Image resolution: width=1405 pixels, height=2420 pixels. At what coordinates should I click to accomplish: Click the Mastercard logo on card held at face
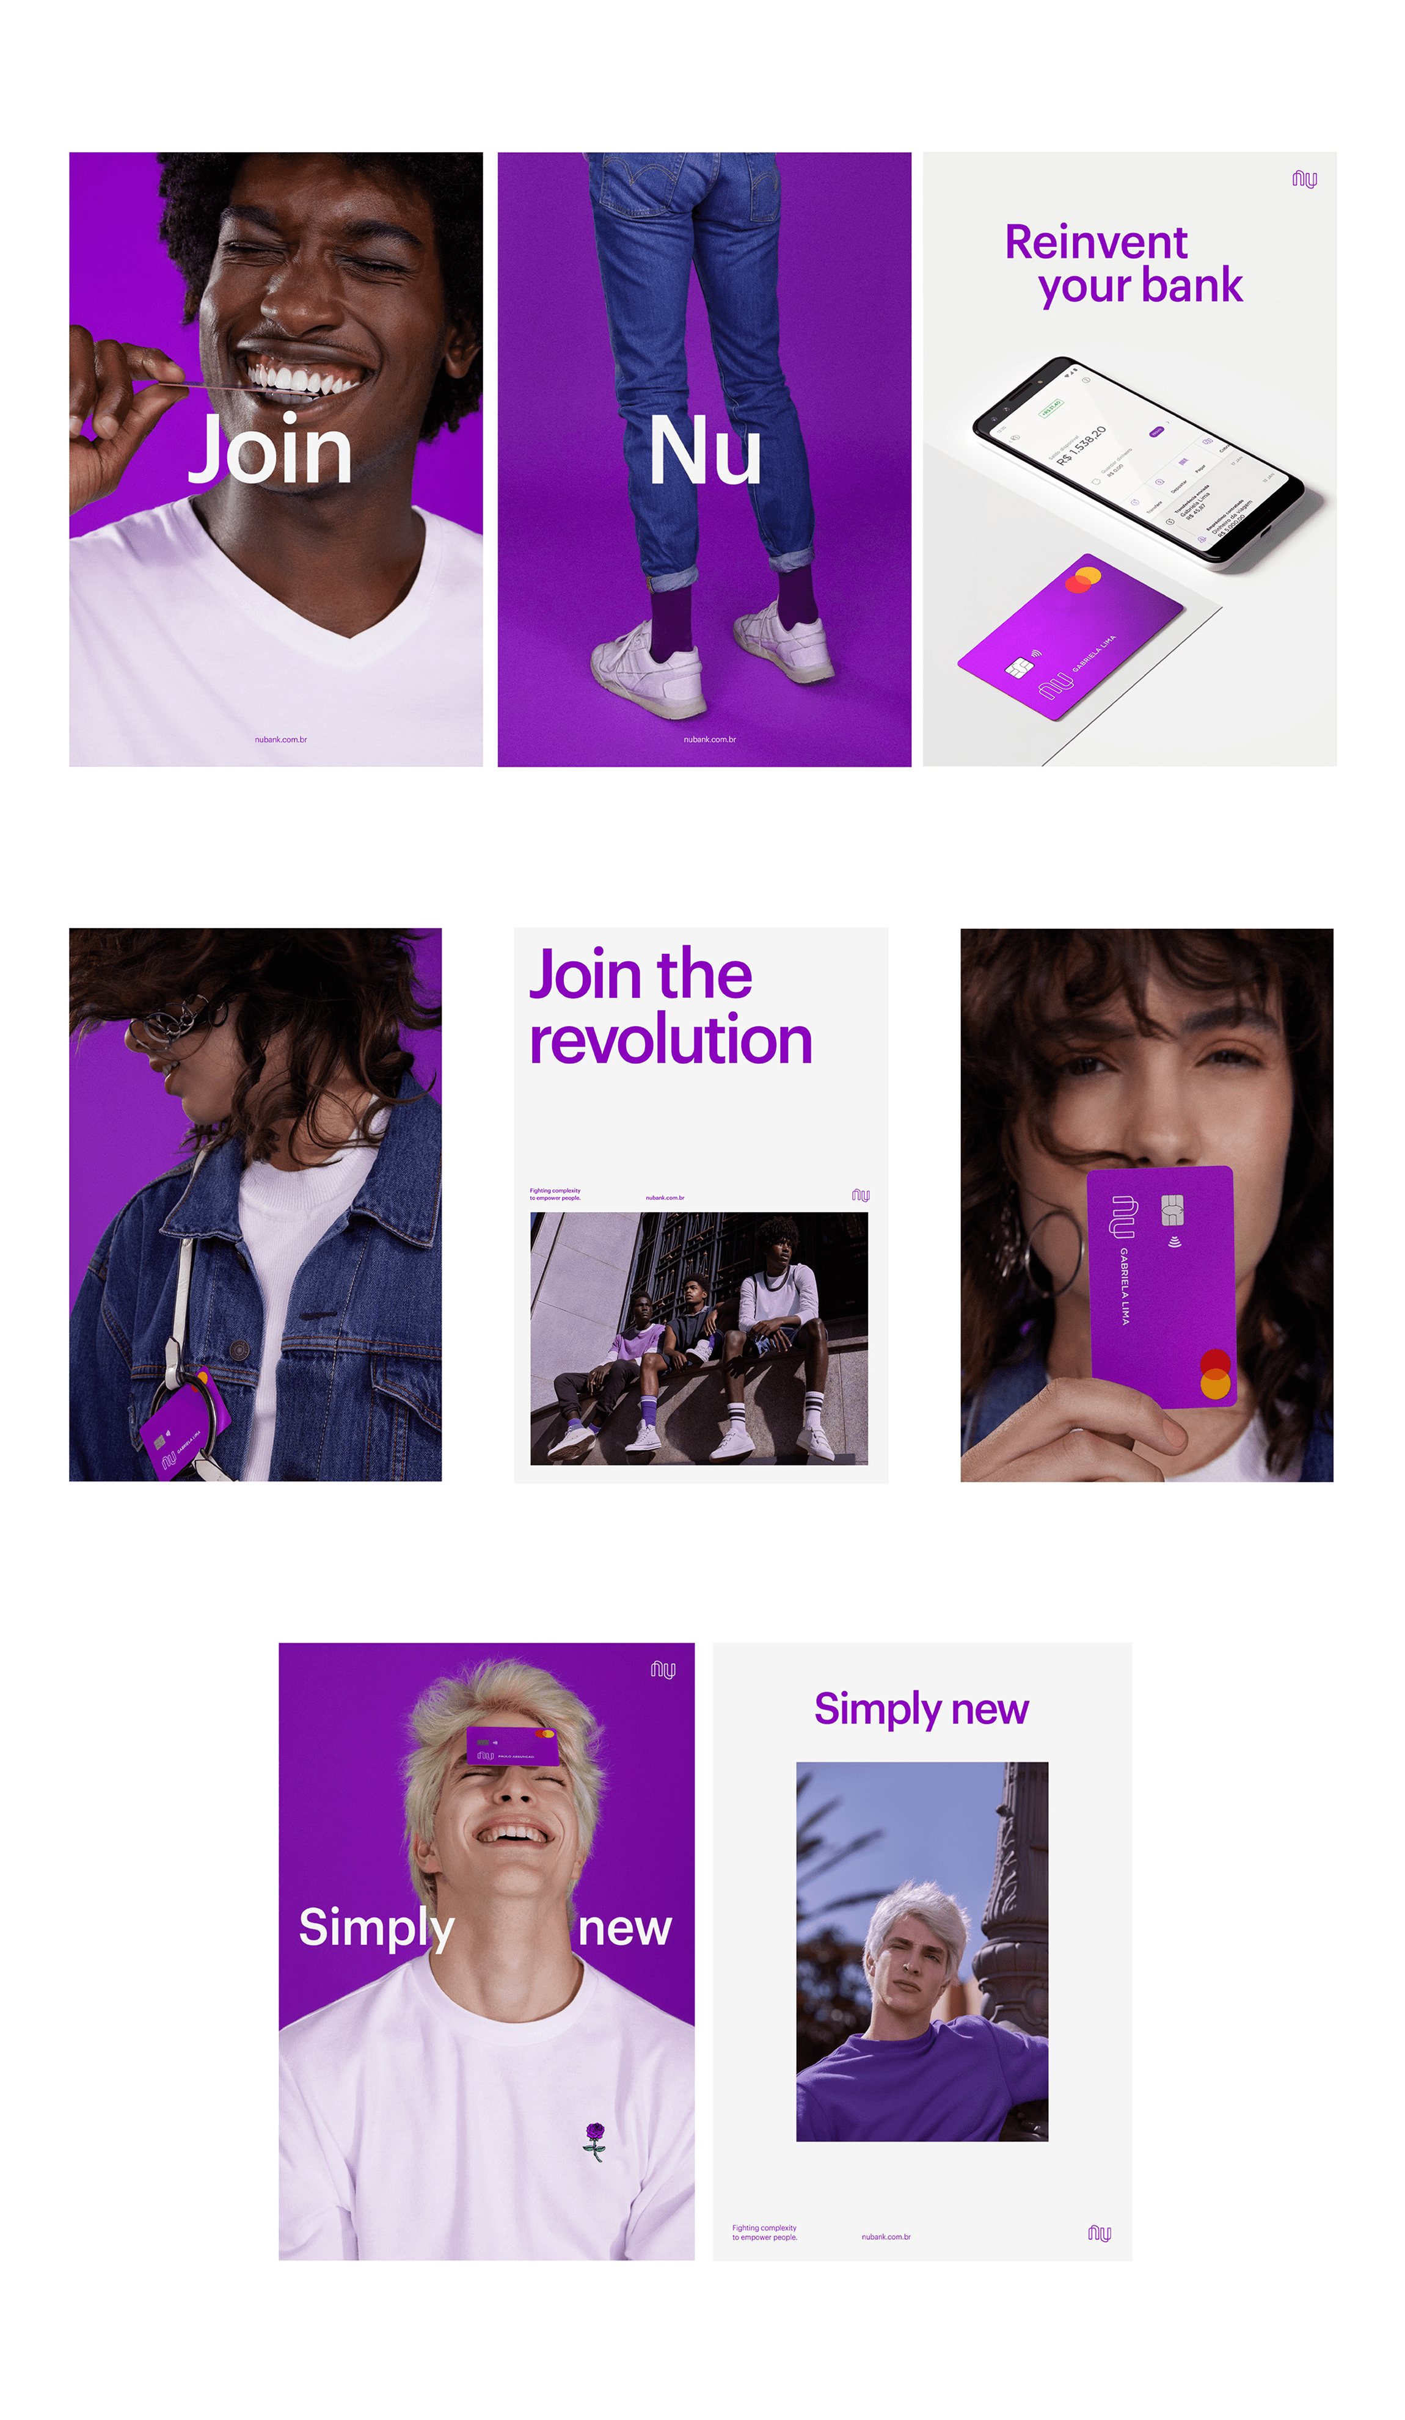[1215, 1372]
